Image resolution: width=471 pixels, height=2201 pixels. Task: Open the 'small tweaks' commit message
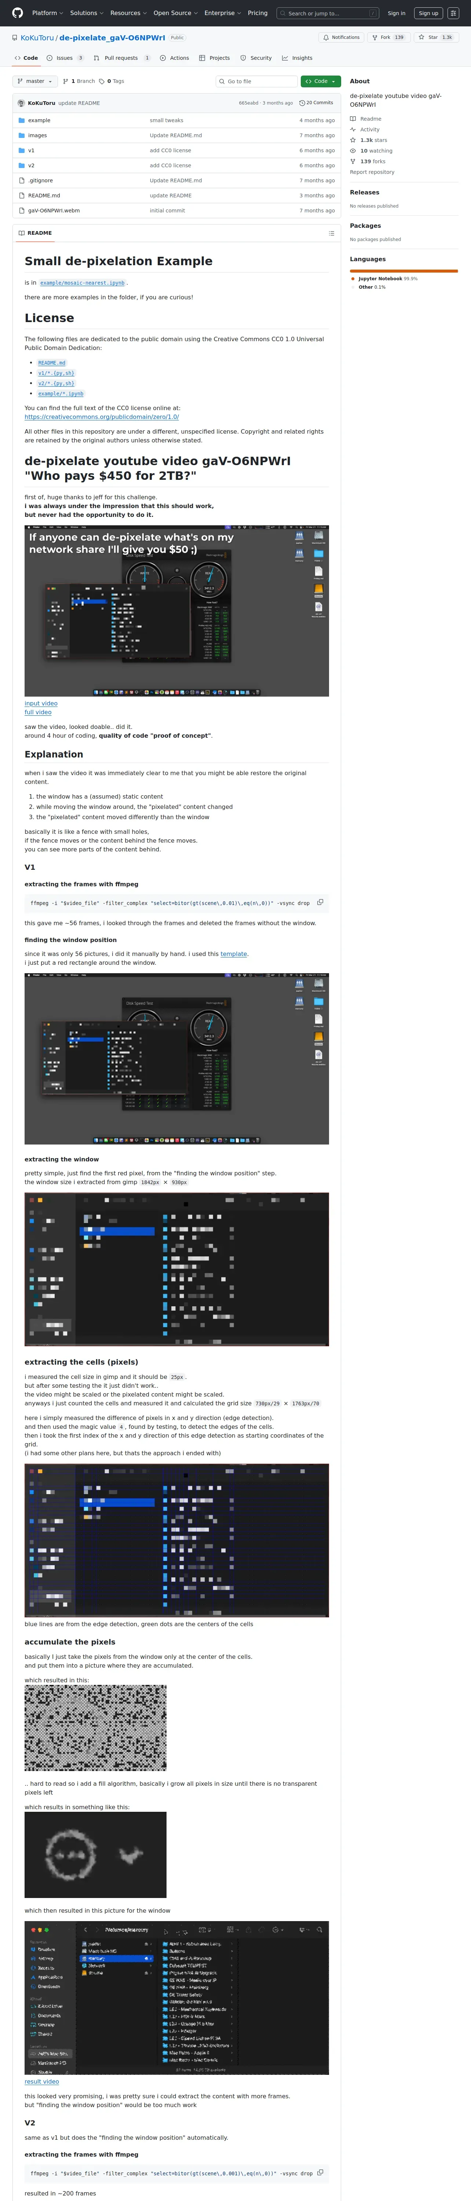167,120
